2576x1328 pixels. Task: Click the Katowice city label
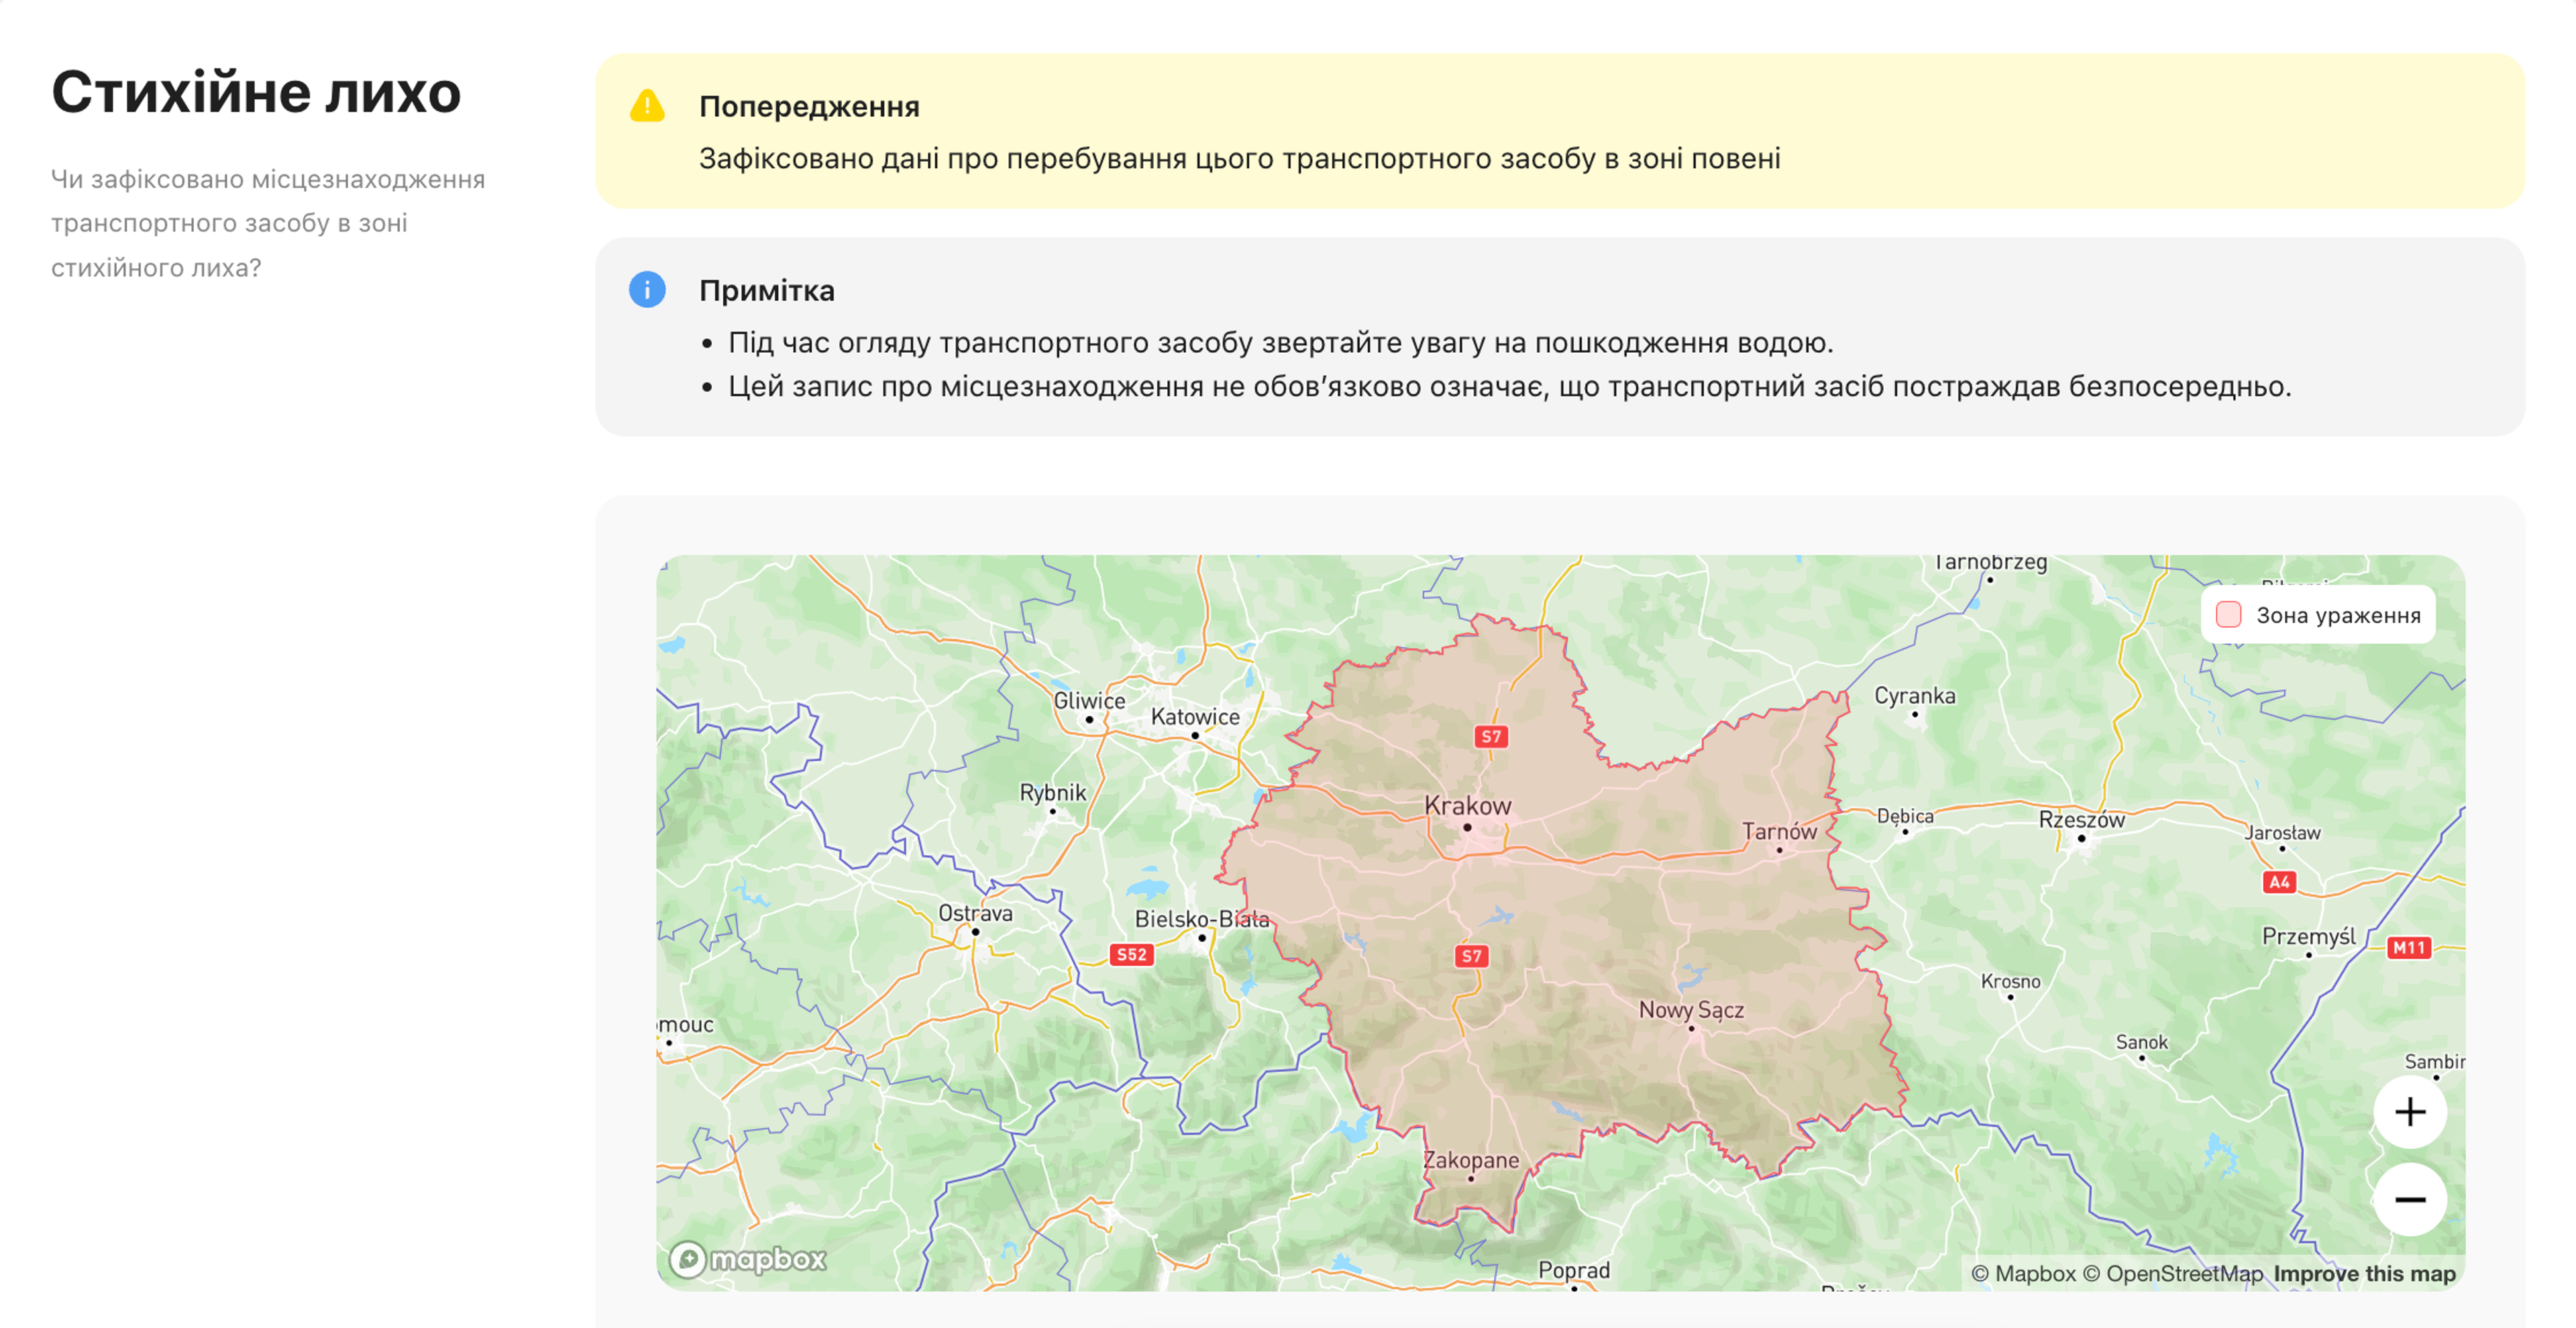click(1195, 717)
